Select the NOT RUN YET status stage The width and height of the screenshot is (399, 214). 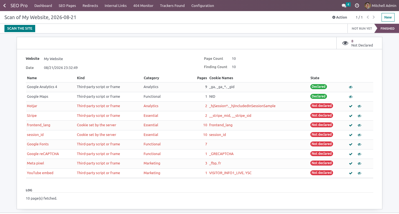pos(362,29)
